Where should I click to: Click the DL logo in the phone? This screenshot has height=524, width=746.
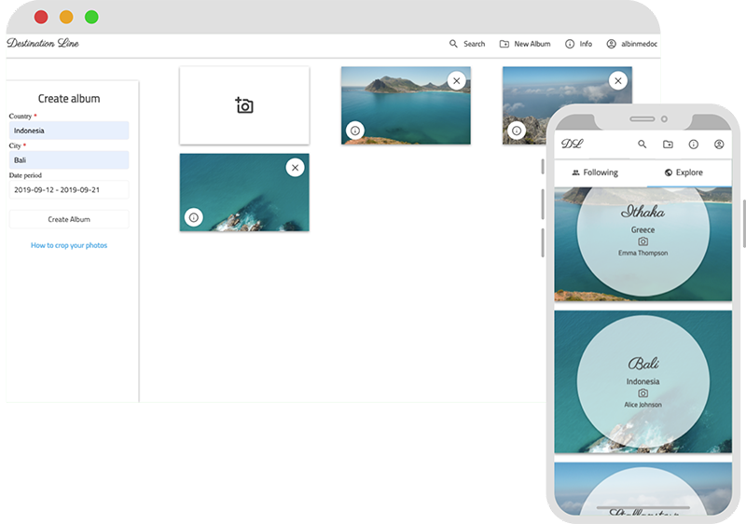[x=572, y=144]
